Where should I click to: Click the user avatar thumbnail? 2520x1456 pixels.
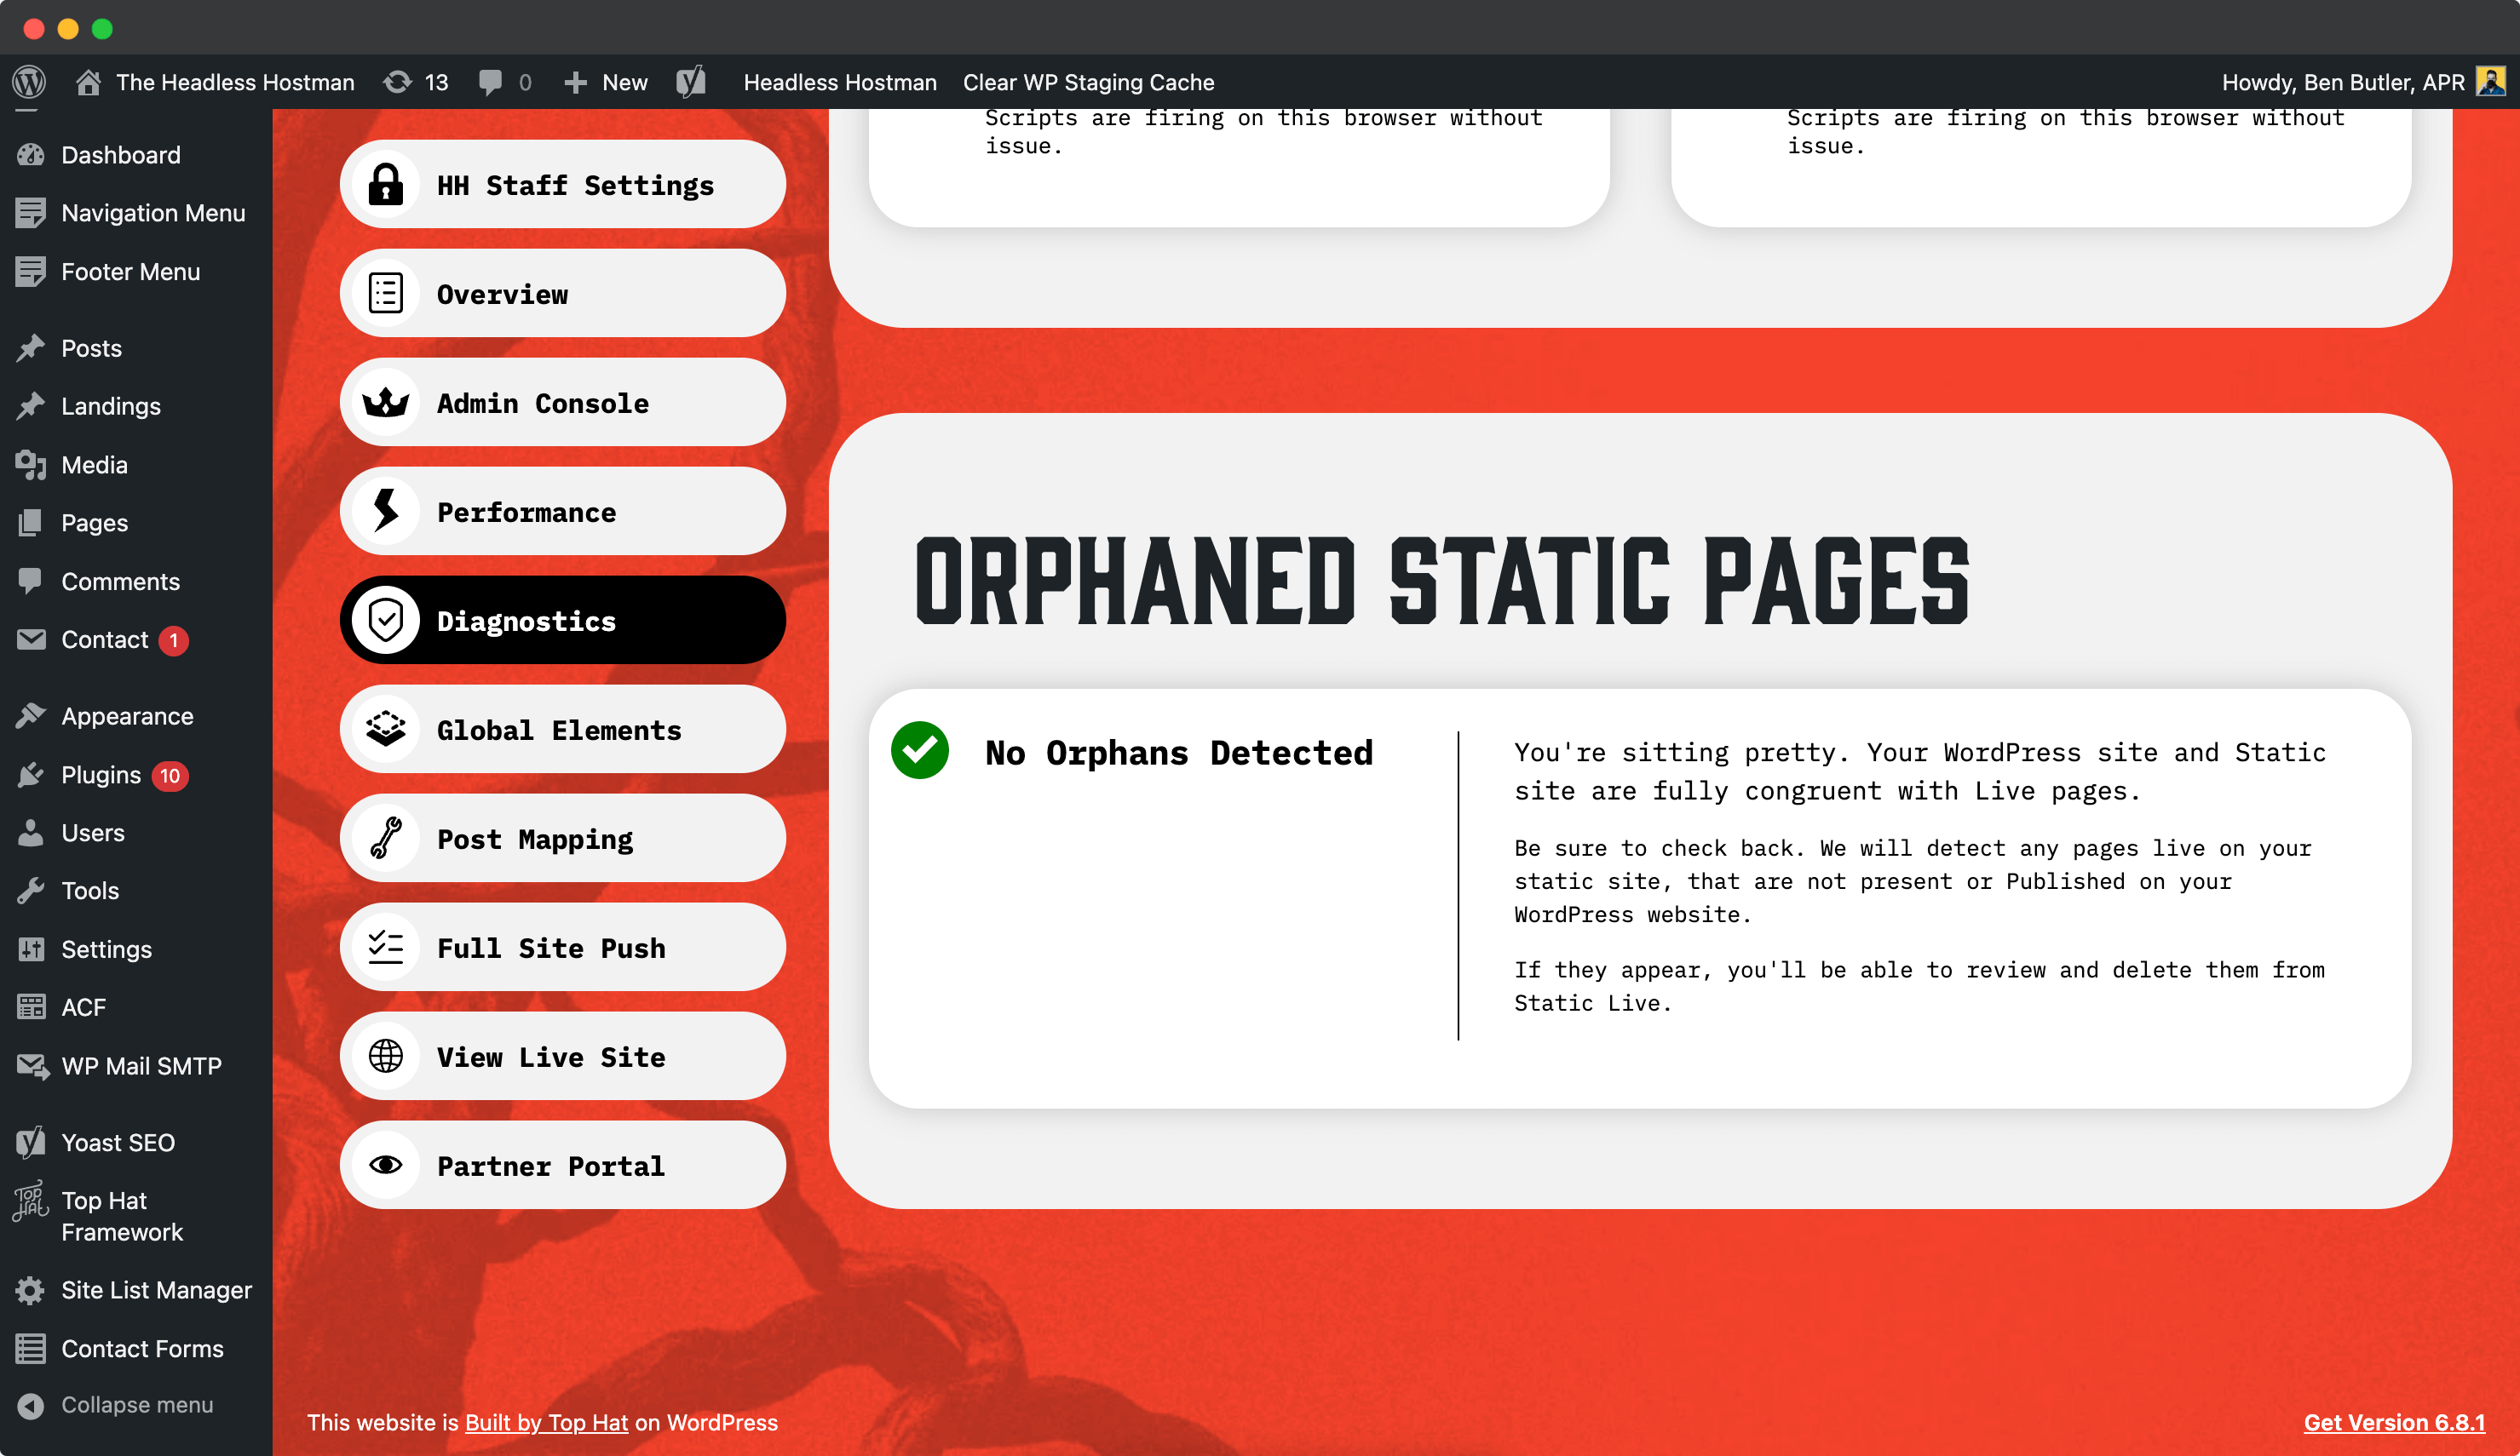coord(2490,82)
